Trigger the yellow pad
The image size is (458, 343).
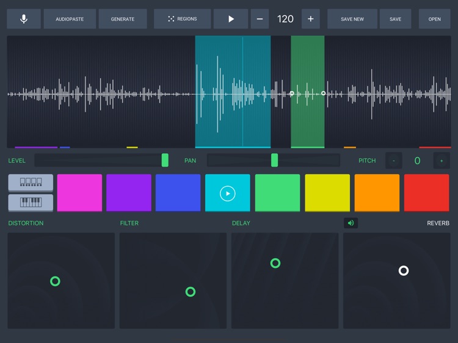[x=327, y=193]
